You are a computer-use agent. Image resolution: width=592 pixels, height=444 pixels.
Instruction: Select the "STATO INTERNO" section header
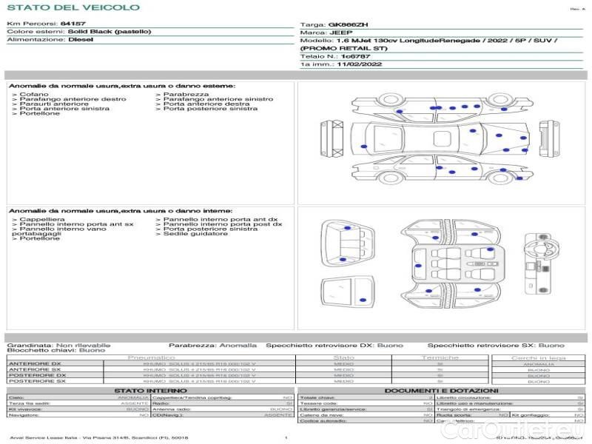[x=150, y=391]
